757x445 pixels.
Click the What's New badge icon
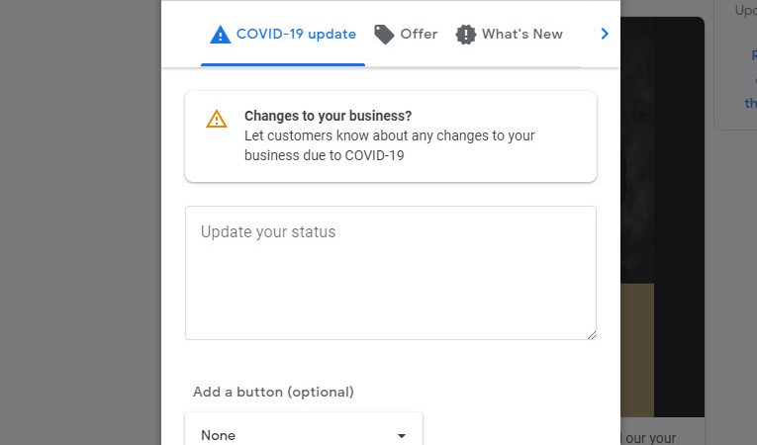click(465, 35)
